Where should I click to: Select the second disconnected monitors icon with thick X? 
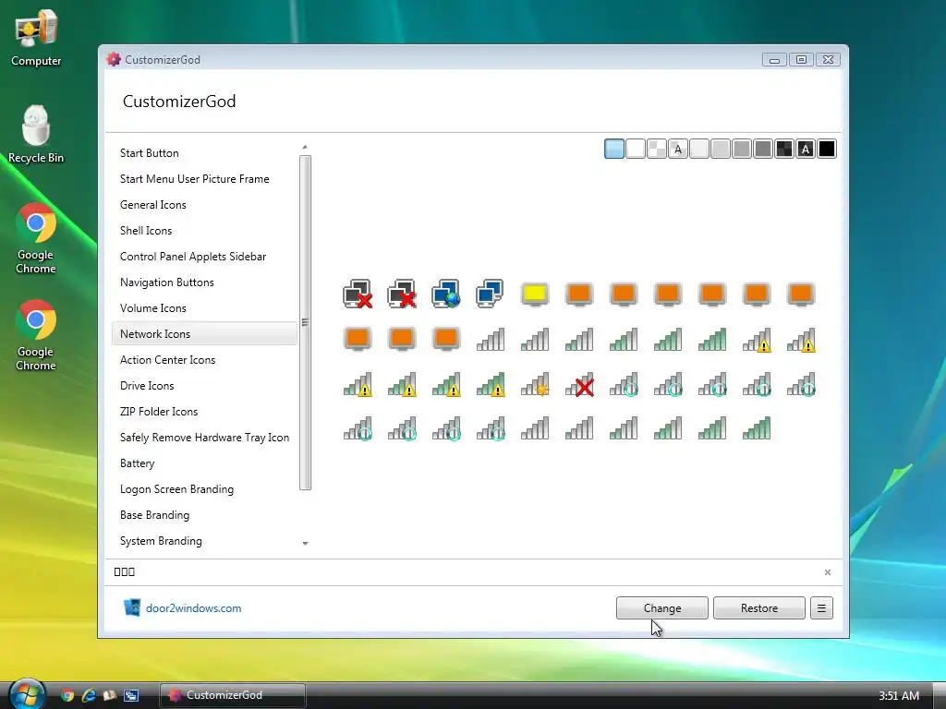pos(402,294)
